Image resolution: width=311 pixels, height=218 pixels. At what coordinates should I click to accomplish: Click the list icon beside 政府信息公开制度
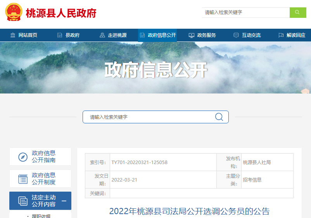point(23,179)
